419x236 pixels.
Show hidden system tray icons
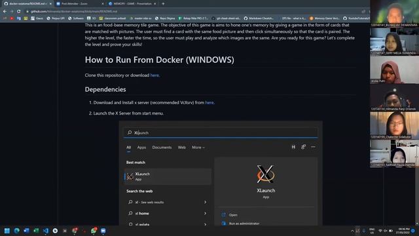pyautogui.click(x=352, y=231)
